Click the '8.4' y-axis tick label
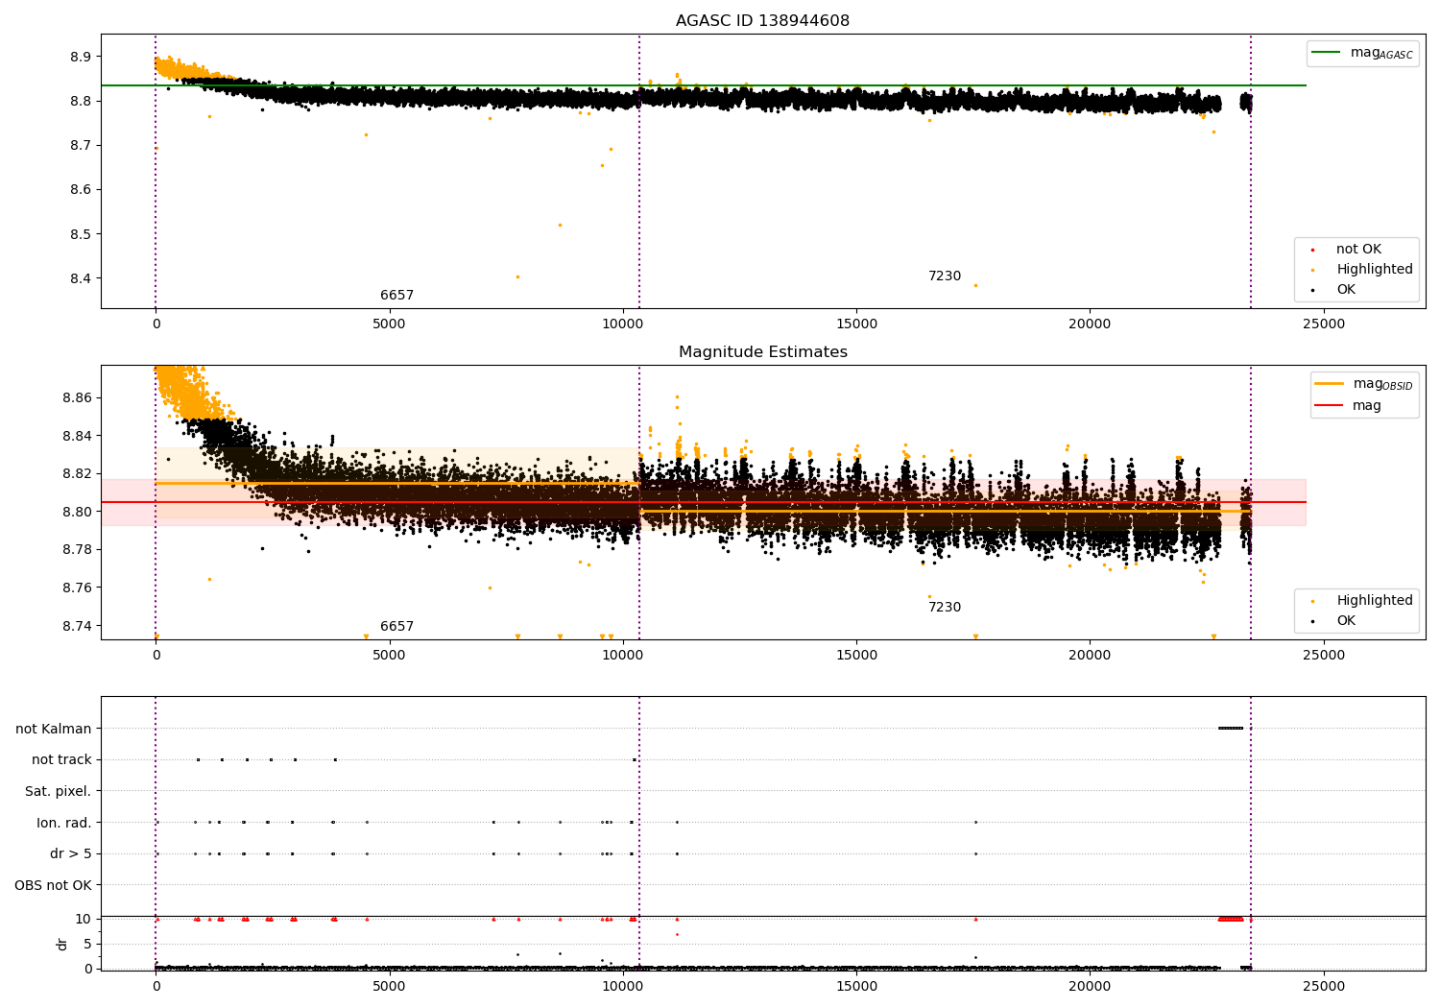 coord(81,278)
